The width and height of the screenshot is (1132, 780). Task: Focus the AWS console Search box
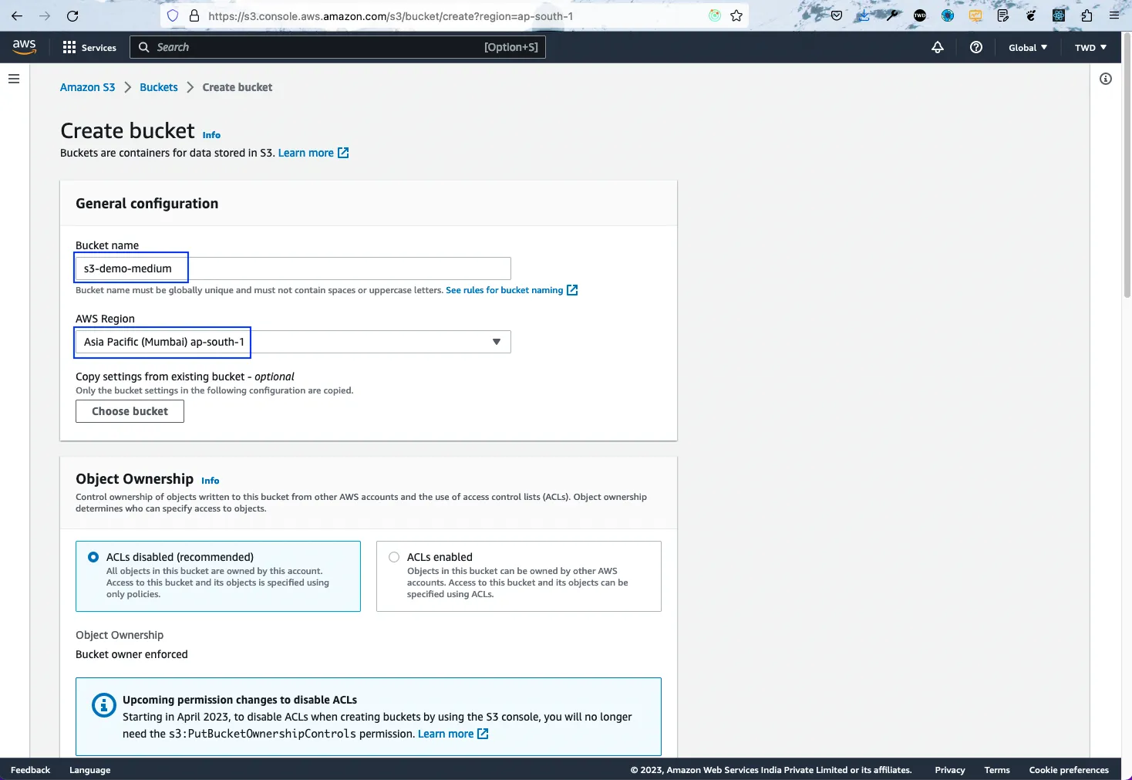[338, 47]
